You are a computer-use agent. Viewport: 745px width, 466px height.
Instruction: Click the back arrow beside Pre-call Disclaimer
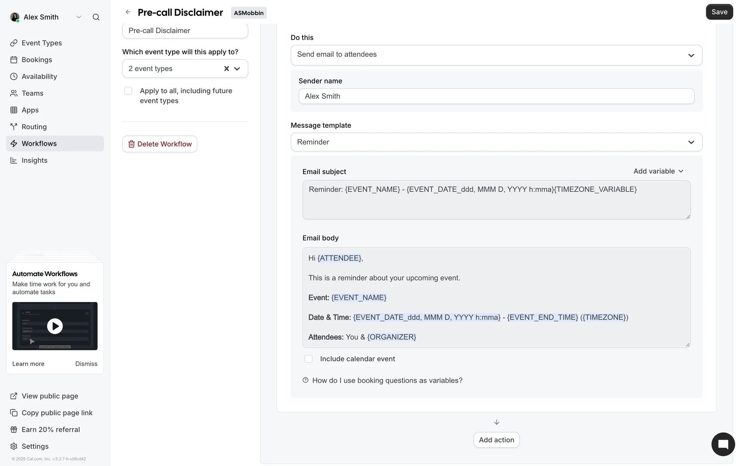click(128, 12)
